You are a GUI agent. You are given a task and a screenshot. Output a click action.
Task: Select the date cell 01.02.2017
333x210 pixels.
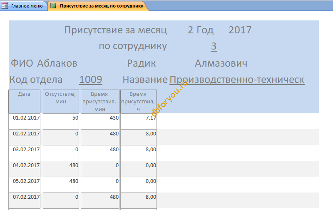tap(25, 121)
